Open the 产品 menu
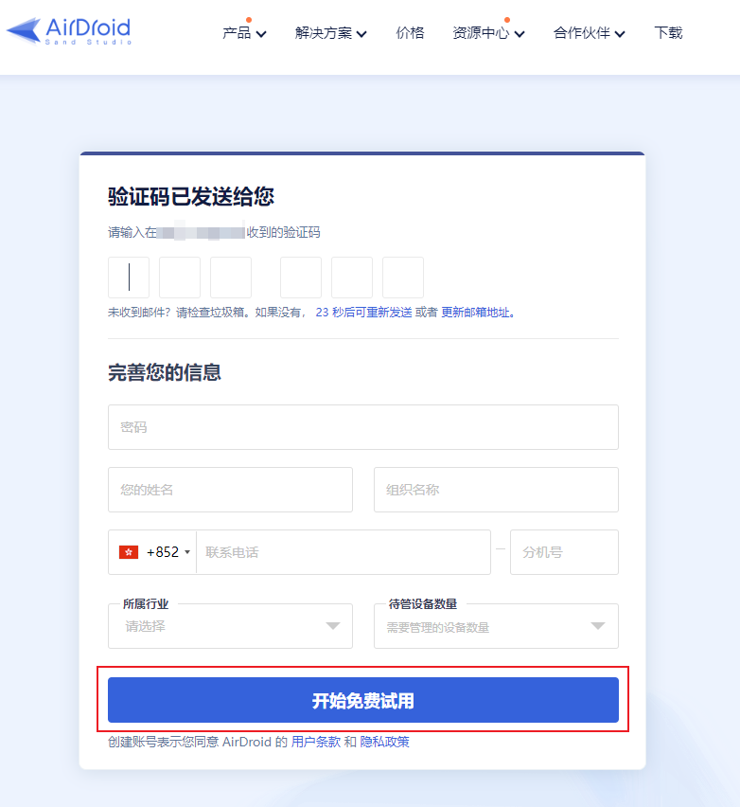This screenshot has height=807, width=740. pos(244,33)
